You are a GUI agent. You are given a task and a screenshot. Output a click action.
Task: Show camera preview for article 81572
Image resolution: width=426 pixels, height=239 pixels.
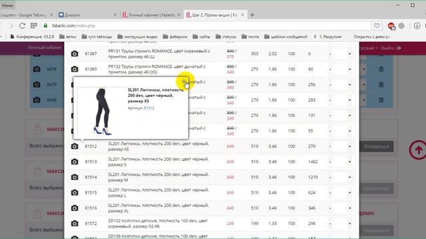coord(75,224)
